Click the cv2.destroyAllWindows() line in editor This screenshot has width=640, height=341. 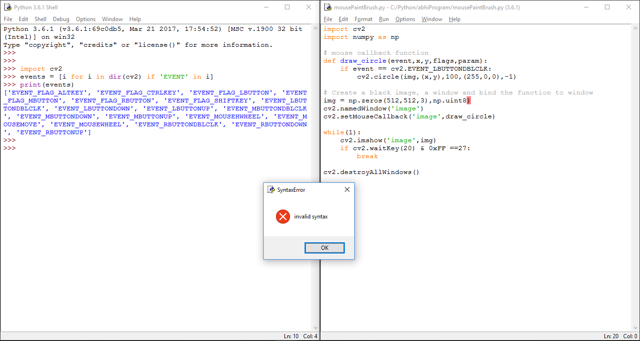click(x=371, y=172)
